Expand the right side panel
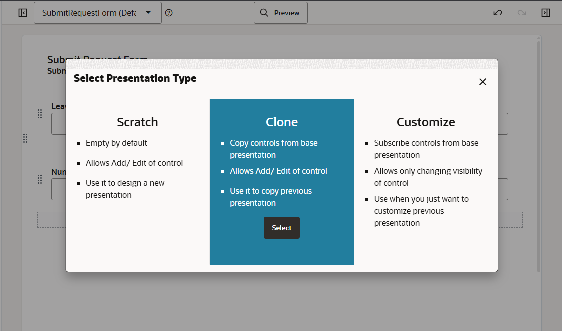Viewport: 562px width, 331px height. click(546, 13)
